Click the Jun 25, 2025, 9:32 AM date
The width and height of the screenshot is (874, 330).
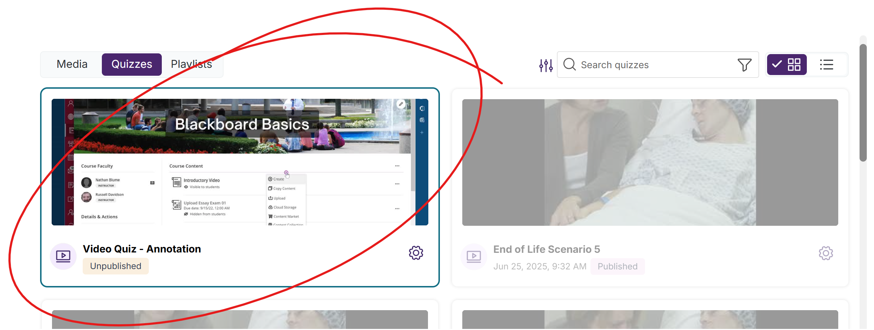(x=540, y=267)
